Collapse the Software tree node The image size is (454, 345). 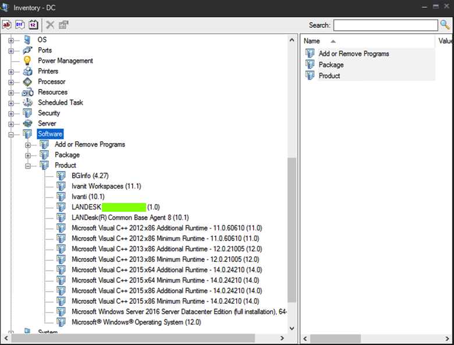point(11,134)
